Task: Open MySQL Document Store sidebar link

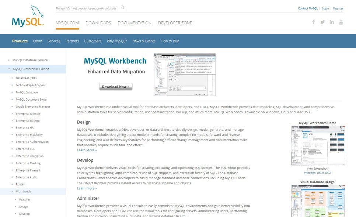Action: (x=31, y=100)
